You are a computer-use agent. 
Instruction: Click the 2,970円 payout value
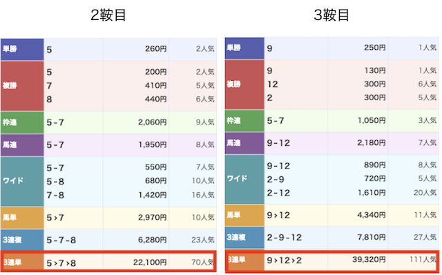click(152, 218)
